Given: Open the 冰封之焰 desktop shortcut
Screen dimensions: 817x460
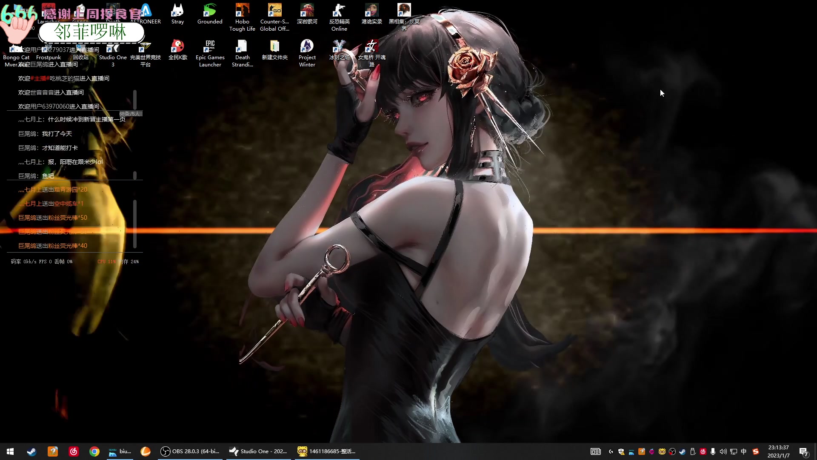Looking at the screenshot, I should 339,50.
